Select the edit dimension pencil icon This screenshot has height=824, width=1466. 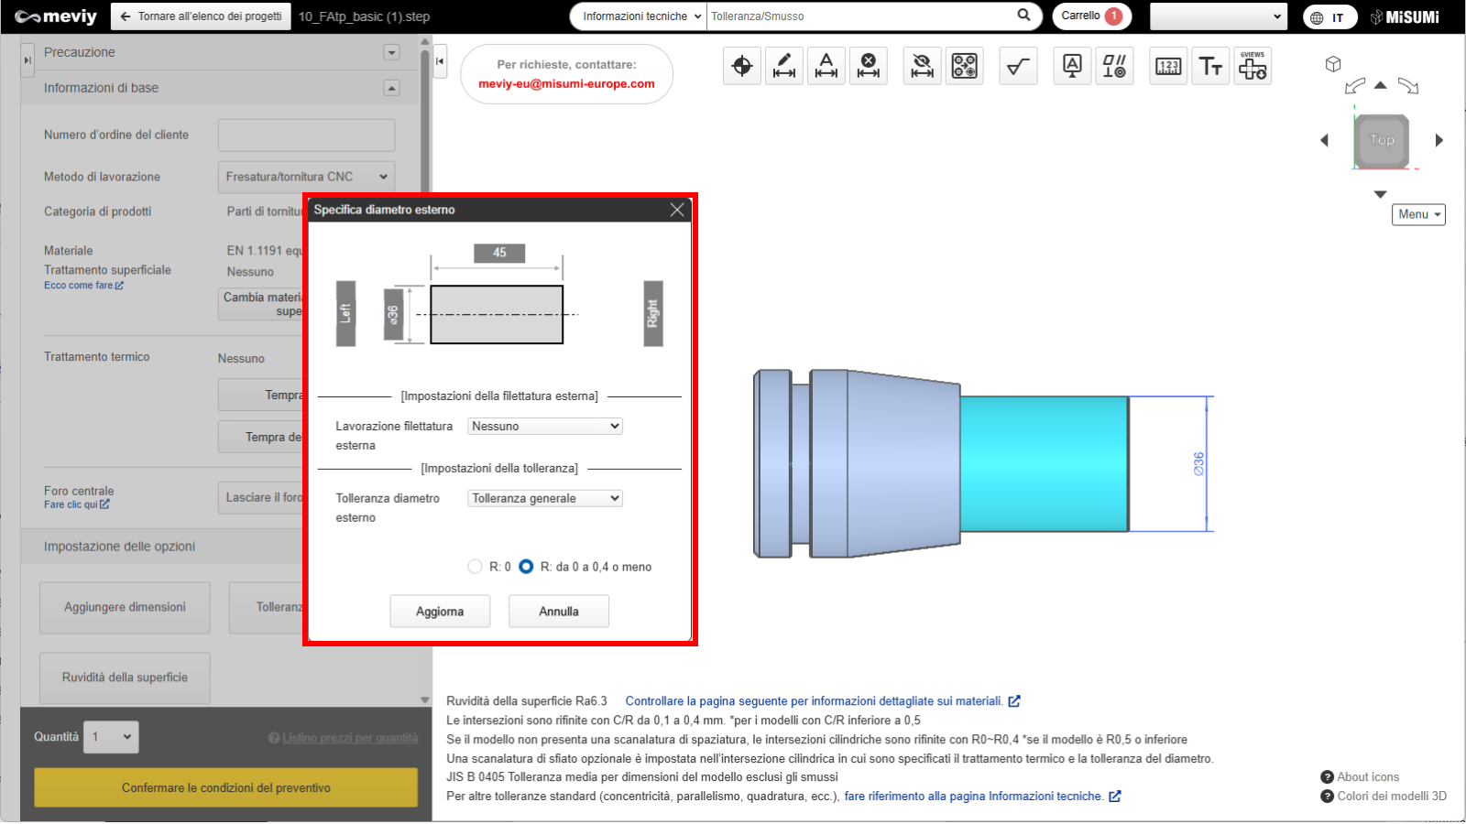click(784, 66)
